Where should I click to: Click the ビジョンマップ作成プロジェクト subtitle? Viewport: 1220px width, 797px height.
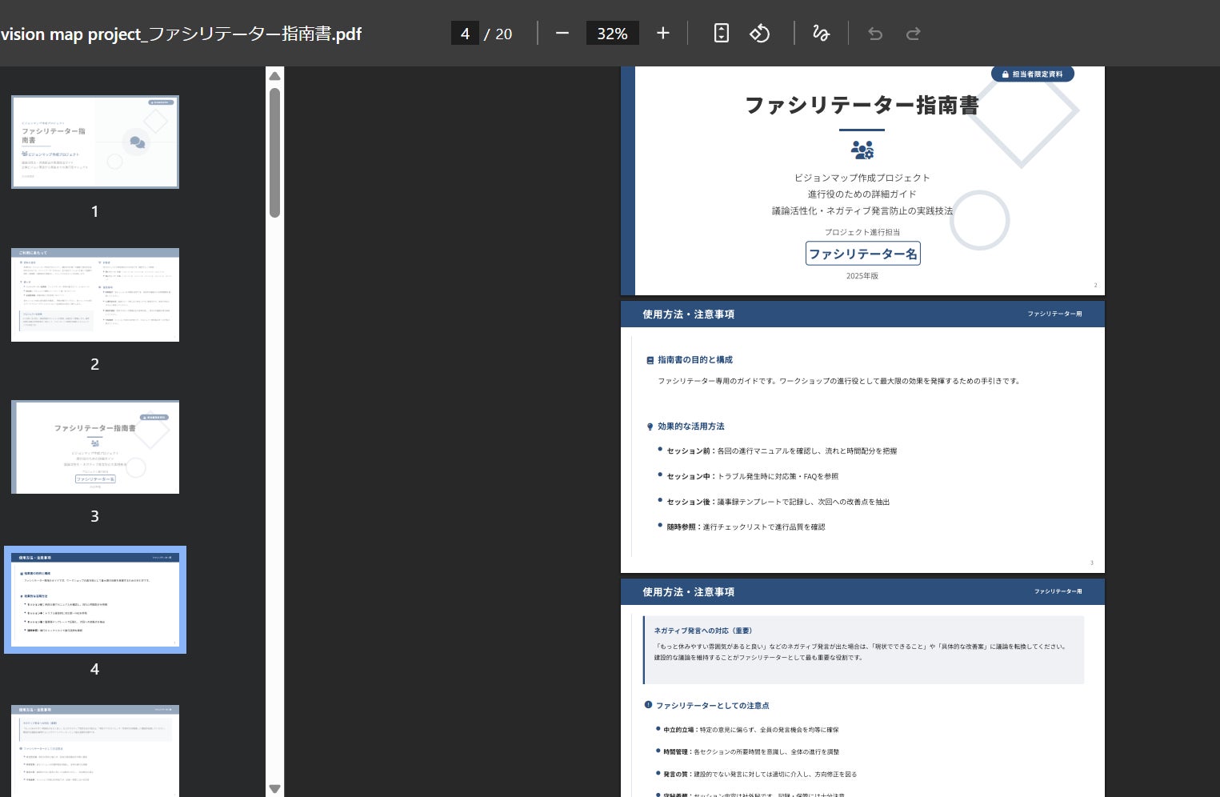[x=862, y=178]
